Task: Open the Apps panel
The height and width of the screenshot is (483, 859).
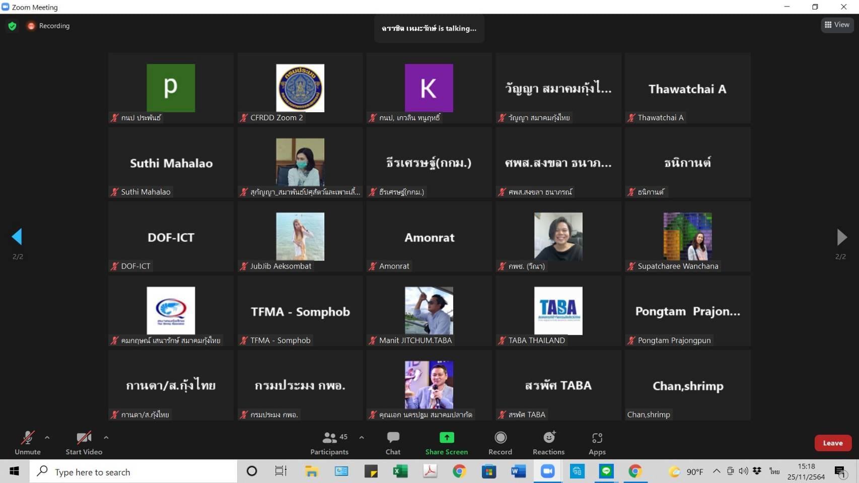Action: [x=597, y=443]
